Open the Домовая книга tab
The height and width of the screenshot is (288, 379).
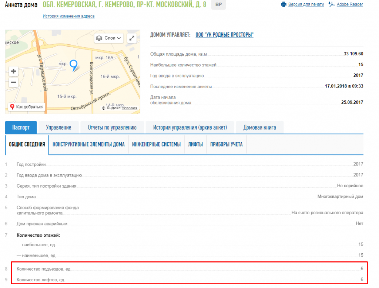tap(259, 127)
